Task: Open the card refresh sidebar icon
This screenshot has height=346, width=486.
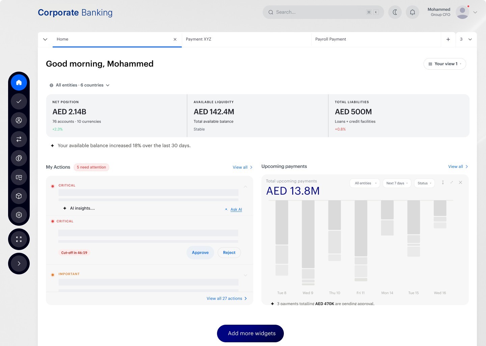Action: [x=19, y=177]
